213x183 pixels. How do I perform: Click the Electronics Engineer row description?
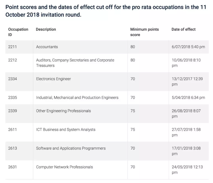point(54,79)
